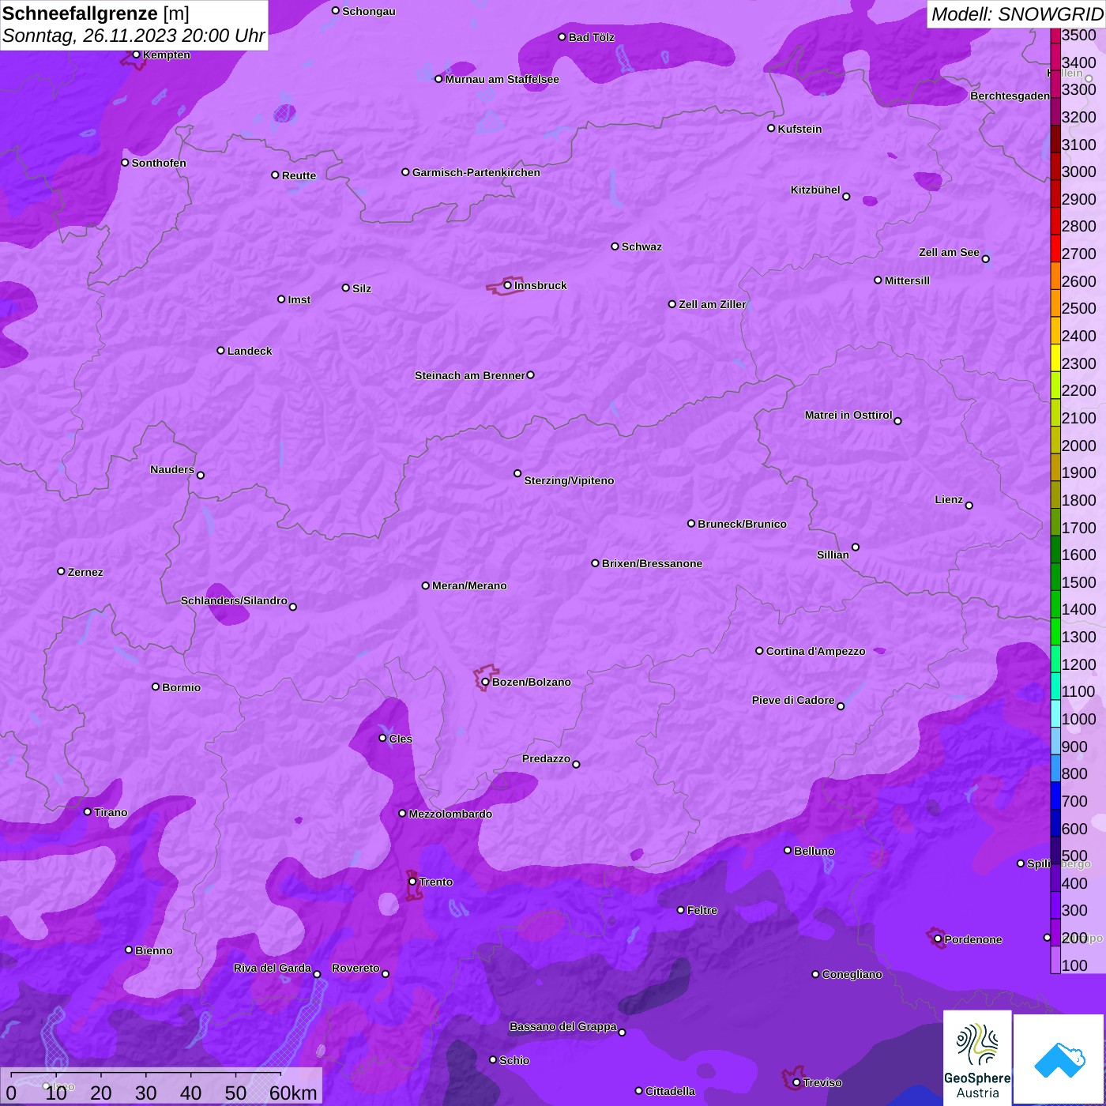1106x1106 pixels.
Task: Select the Sonthofen city marker dot
Action: point(125,163)
